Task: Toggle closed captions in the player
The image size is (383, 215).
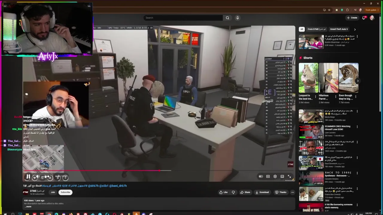Action: (x=268, y=176)
